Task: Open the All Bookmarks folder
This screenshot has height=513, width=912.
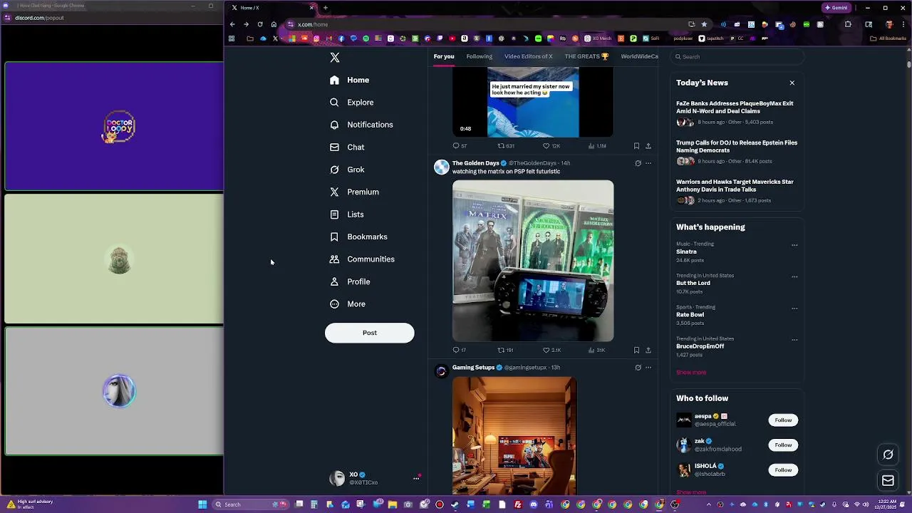Action: pyautogui.click(x=888, y=38)
